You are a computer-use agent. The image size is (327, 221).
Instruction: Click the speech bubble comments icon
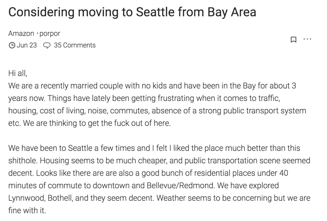(47, 45)
